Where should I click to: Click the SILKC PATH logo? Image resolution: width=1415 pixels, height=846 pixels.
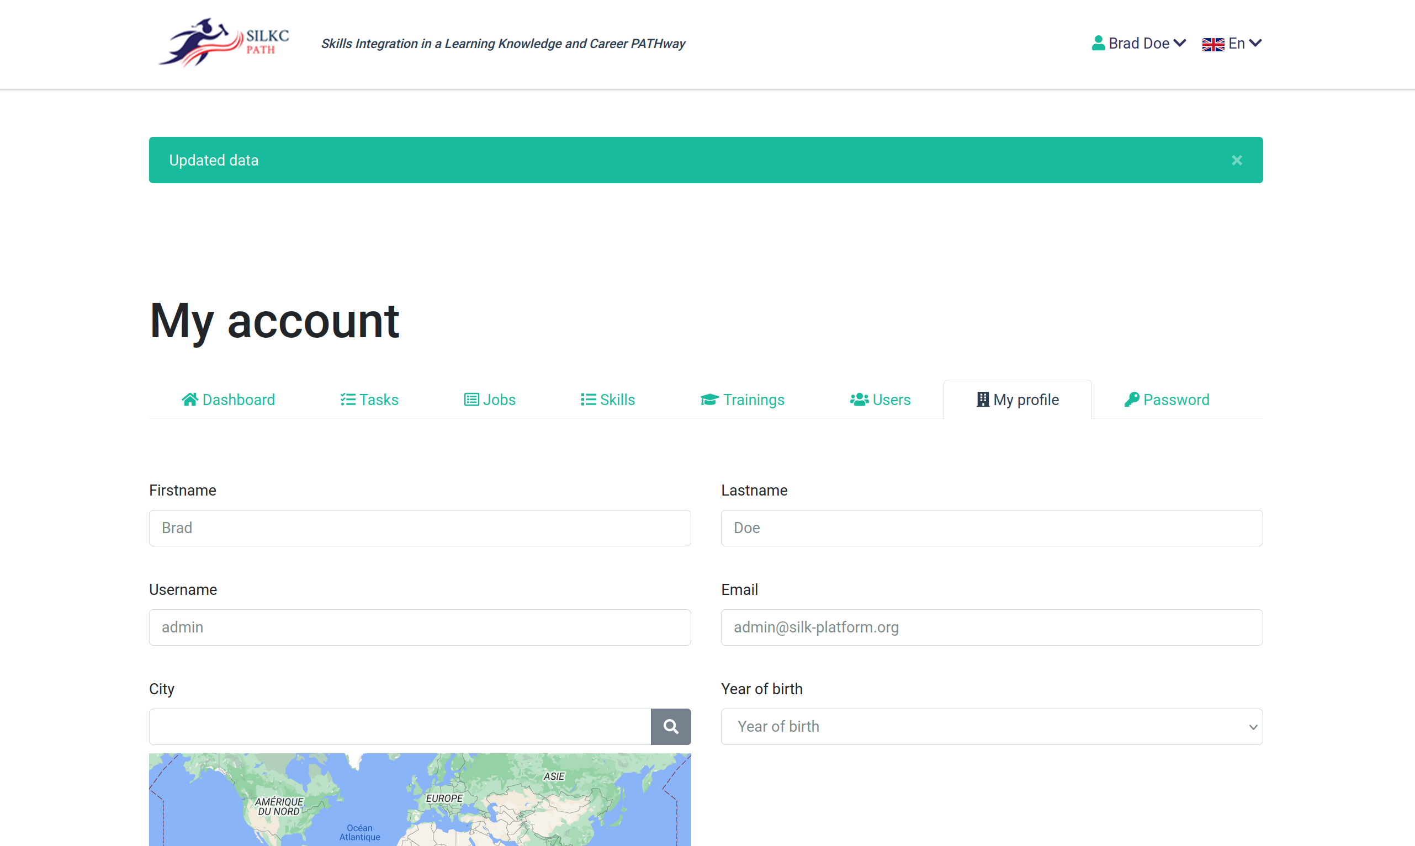point(224,42)
